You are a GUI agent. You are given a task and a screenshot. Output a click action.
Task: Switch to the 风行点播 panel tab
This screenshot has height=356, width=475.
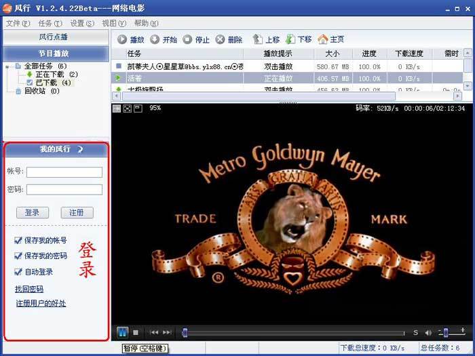point(56,37)
